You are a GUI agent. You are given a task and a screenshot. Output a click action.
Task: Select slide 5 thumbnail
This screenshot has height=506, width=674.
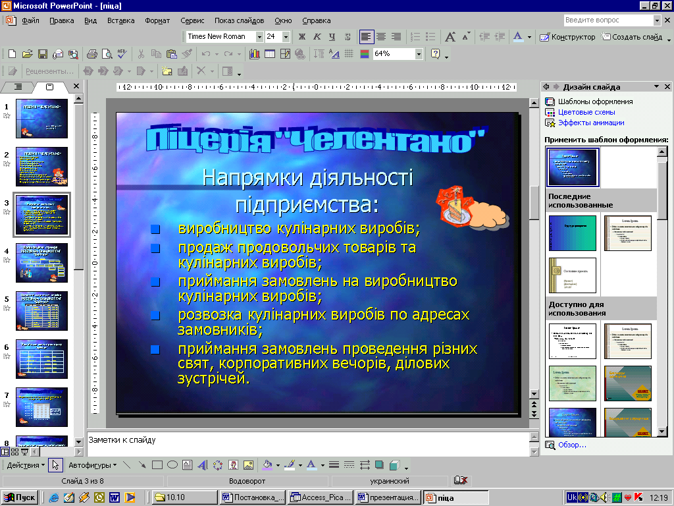click(x=41, y=311)
